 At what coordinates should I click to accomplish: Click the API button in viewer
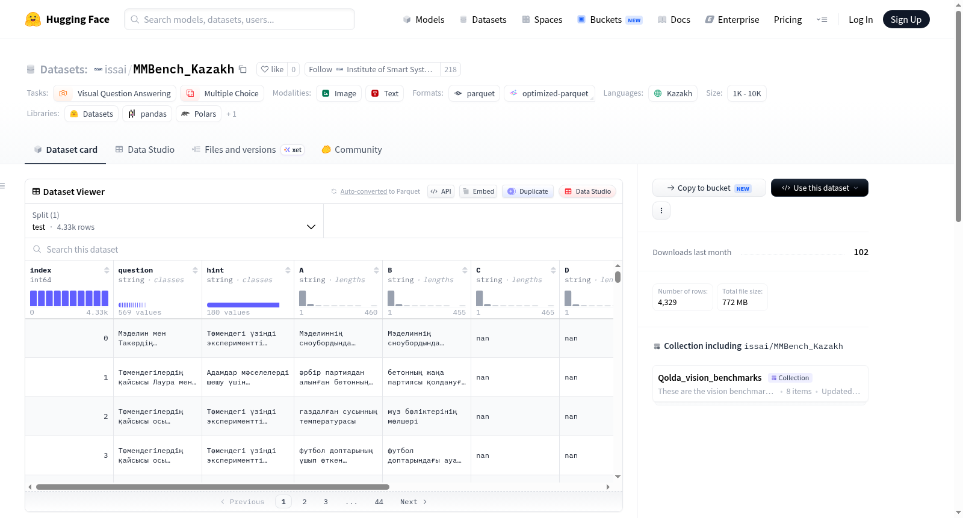(441, 191)
